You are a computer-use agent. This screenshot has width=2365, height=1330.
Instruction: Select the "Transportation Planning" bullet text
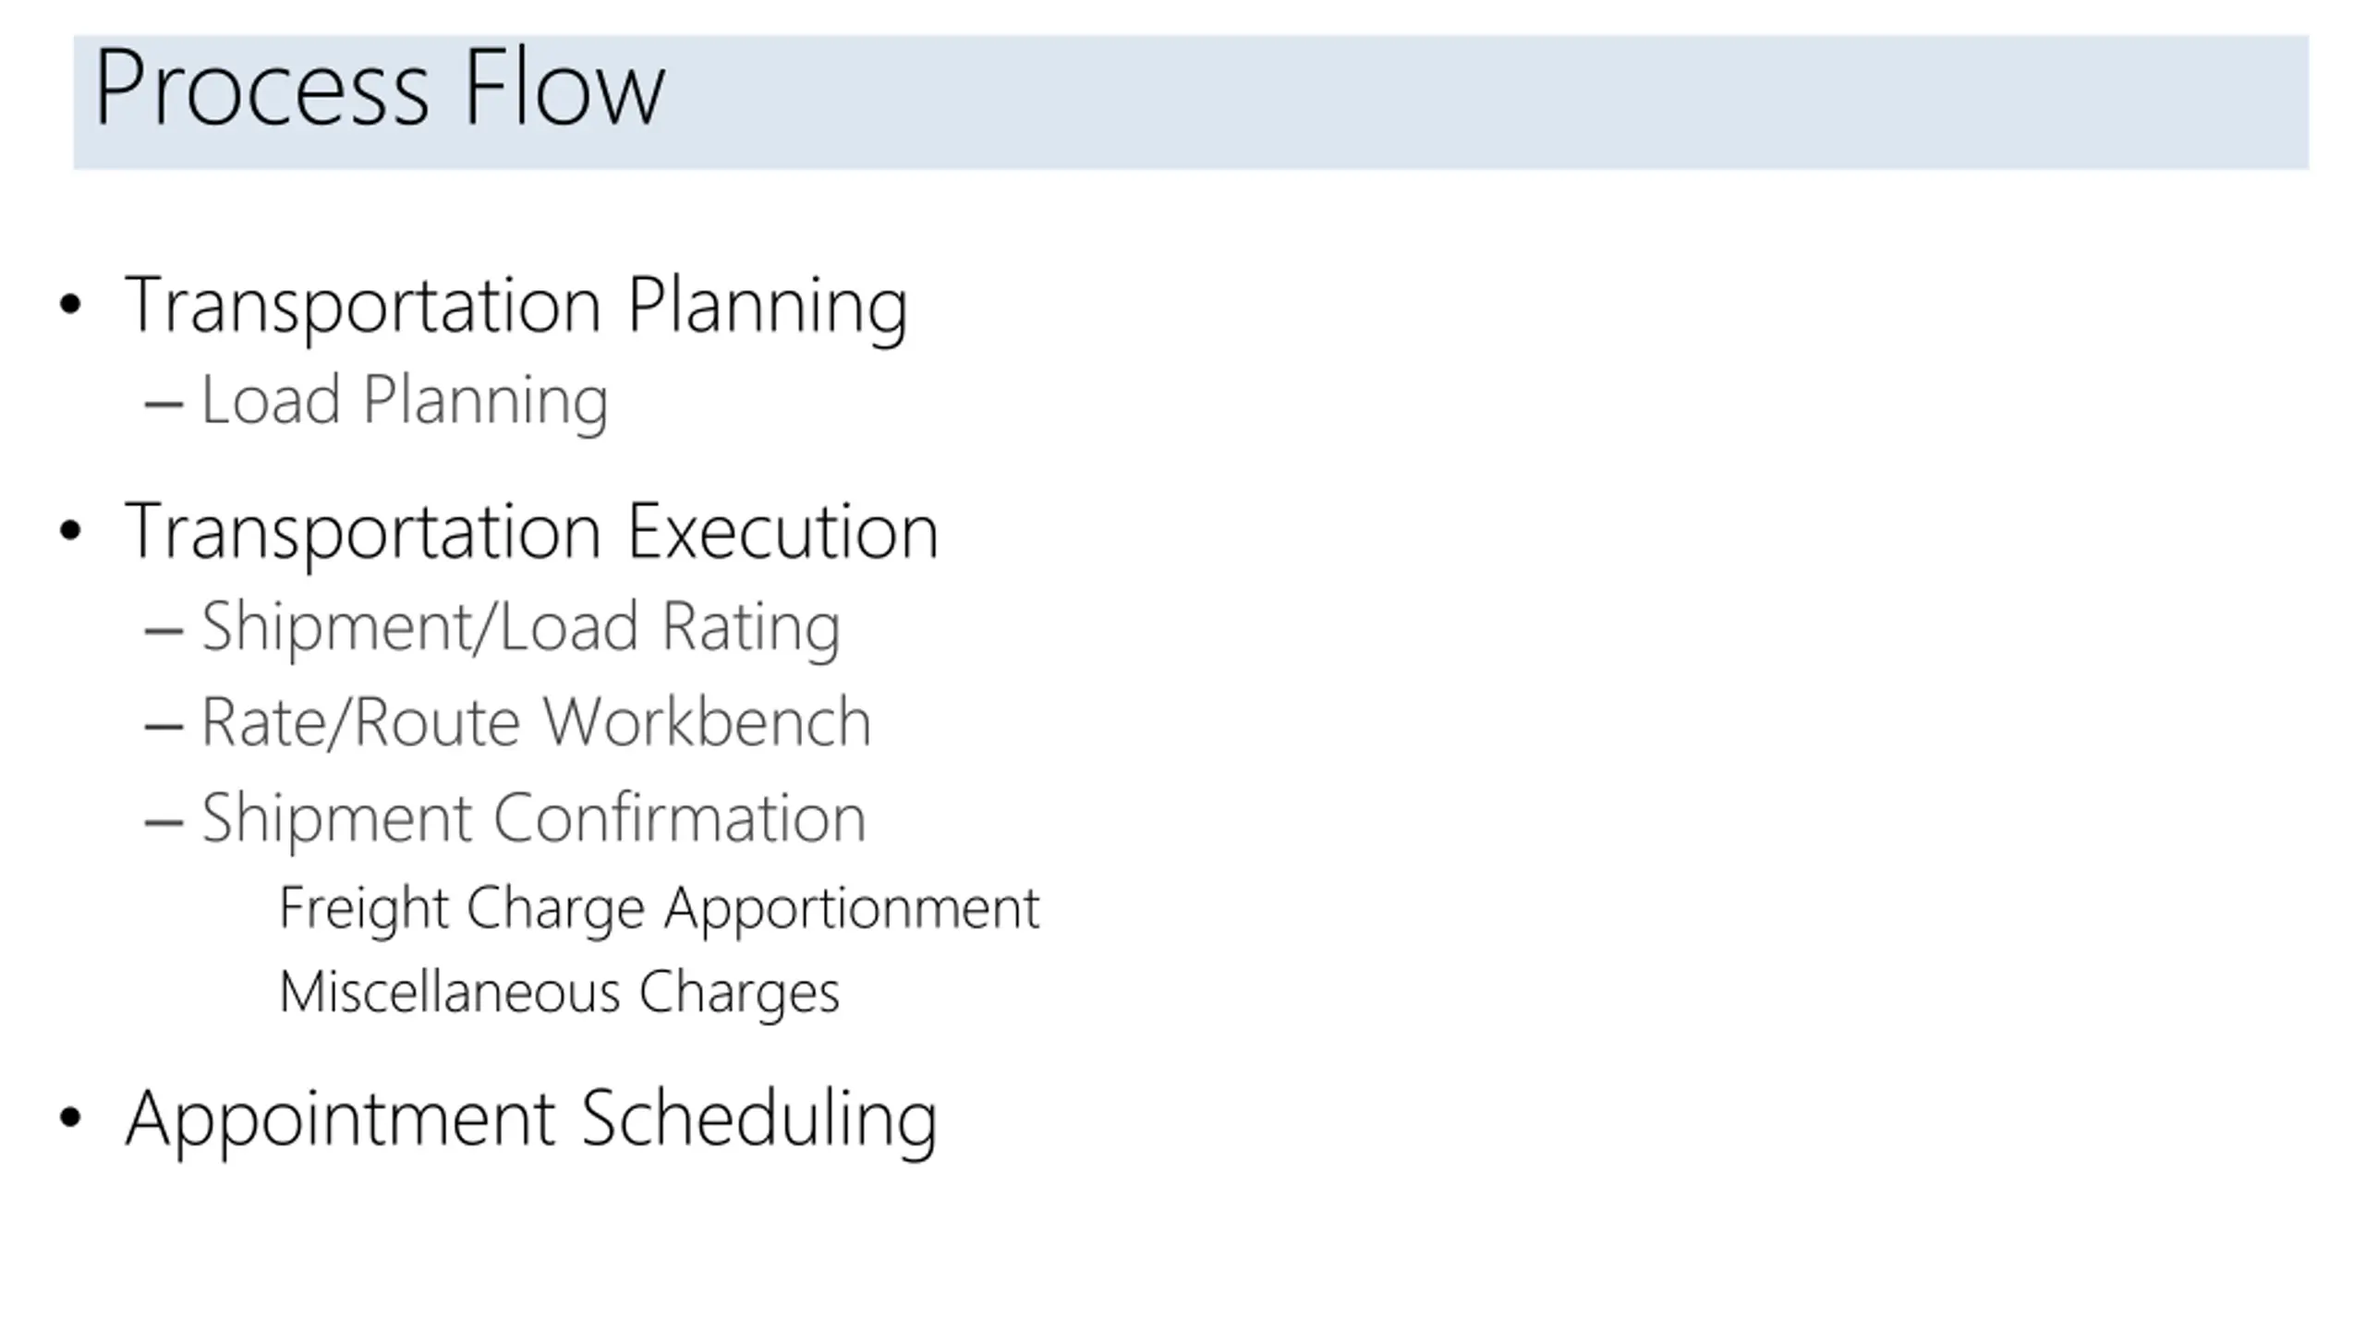pos(515,305)
